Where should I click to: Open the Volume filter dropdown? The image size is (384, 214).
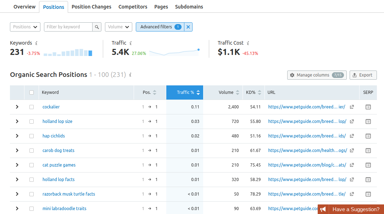pos(118,27)
